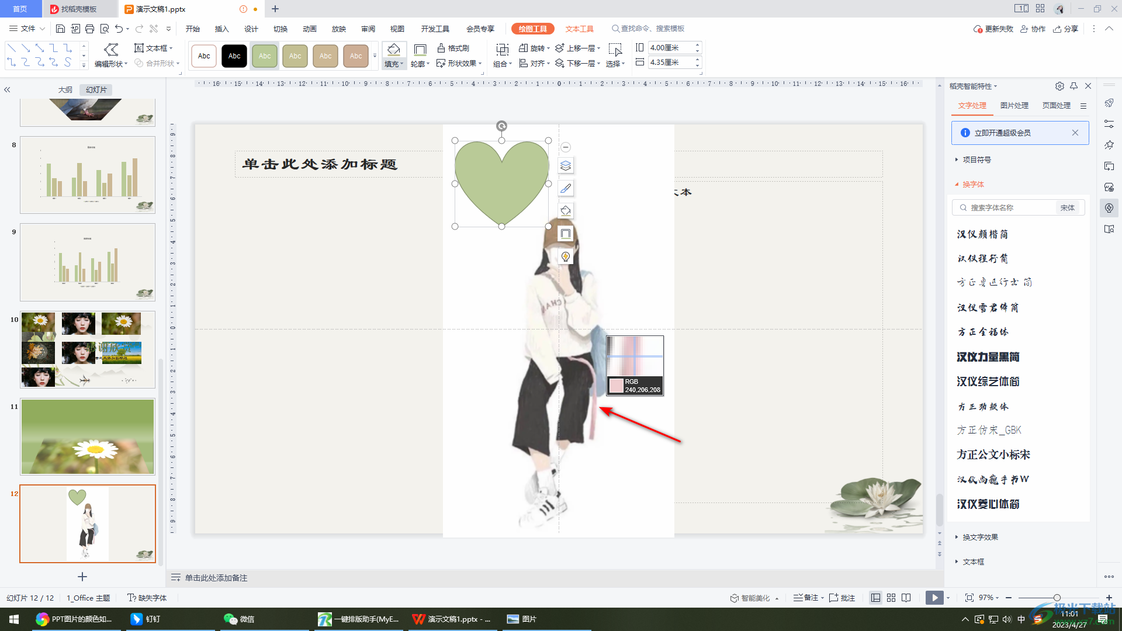1122x631 pixels.
Task: Add a new slide with plus button
Action: tap(82, 577)
